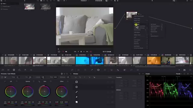
Task: Jump to the first frame
Action: click(x=75, y=52)
